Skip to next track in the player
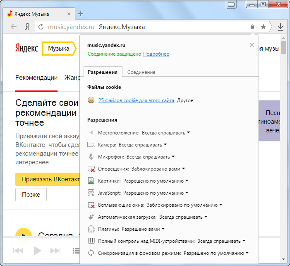Viewport: 290px width, 266px height. pos(55,251)
